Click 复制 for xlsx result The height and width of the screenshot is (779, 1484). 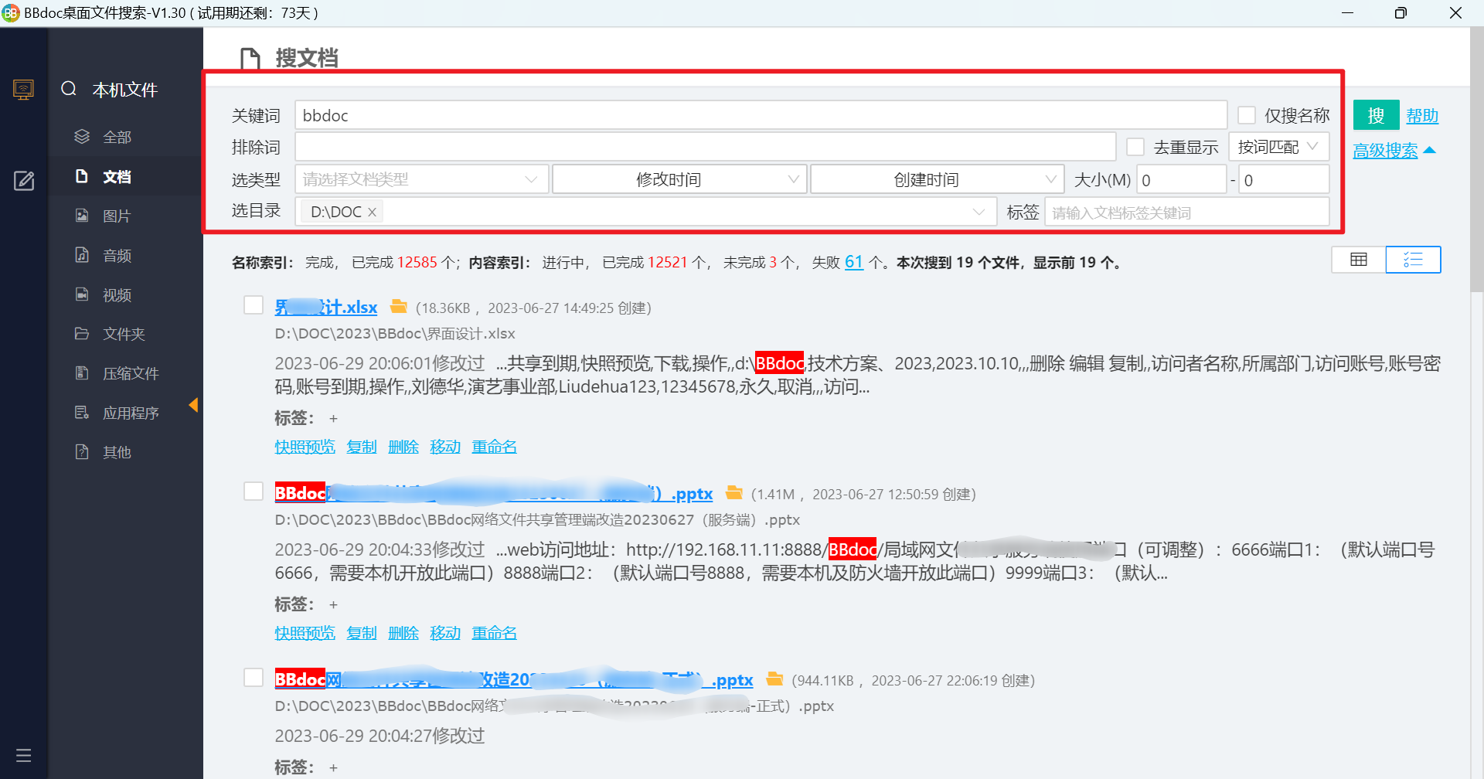(362, 447)
